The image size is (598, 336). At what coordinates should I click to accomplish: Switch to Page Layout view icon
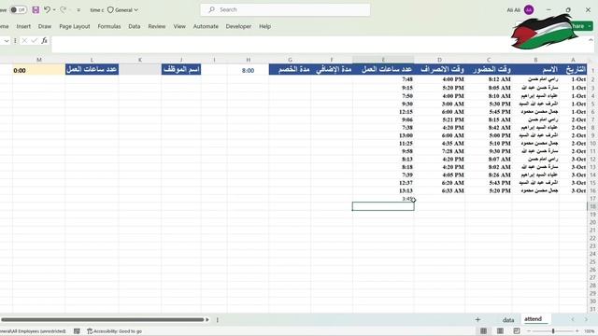pyautogui.click(x=500, y=331)
